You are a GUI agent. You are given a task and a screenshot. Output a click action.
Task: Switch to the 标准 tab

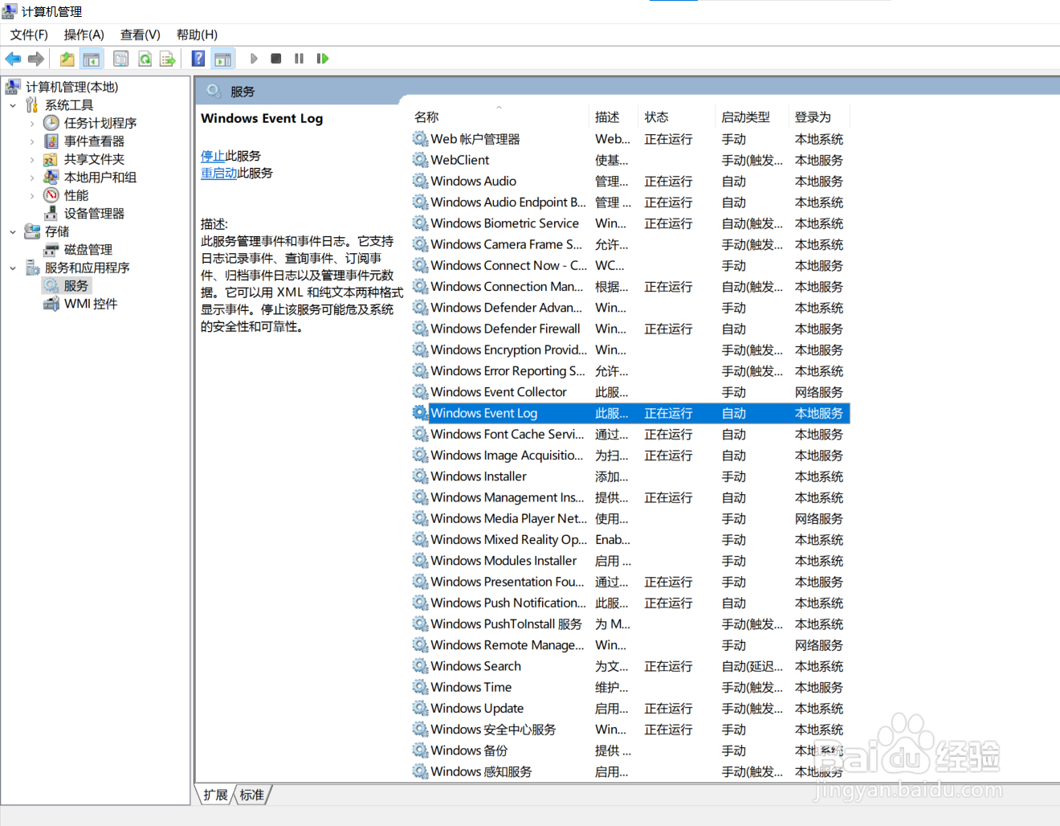(x=252, y=795)
